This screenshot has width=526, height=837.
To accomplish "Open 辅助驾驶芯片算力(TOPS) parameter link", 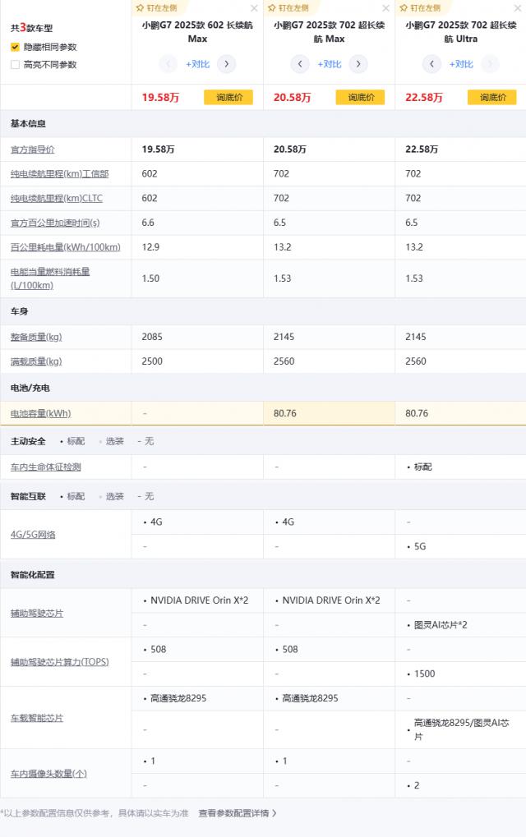I will [x=60, y=662].
